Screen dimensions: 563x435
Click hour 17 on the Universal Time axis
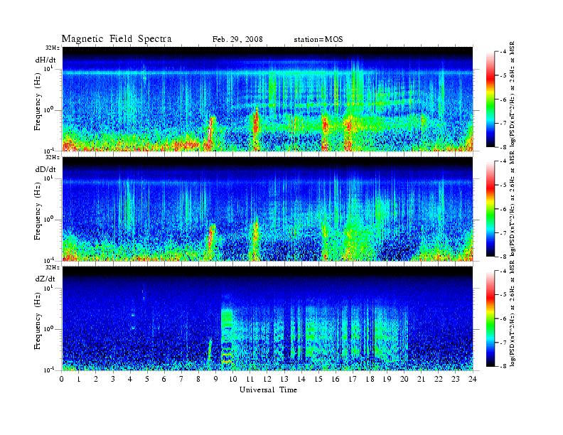(353, 379)
